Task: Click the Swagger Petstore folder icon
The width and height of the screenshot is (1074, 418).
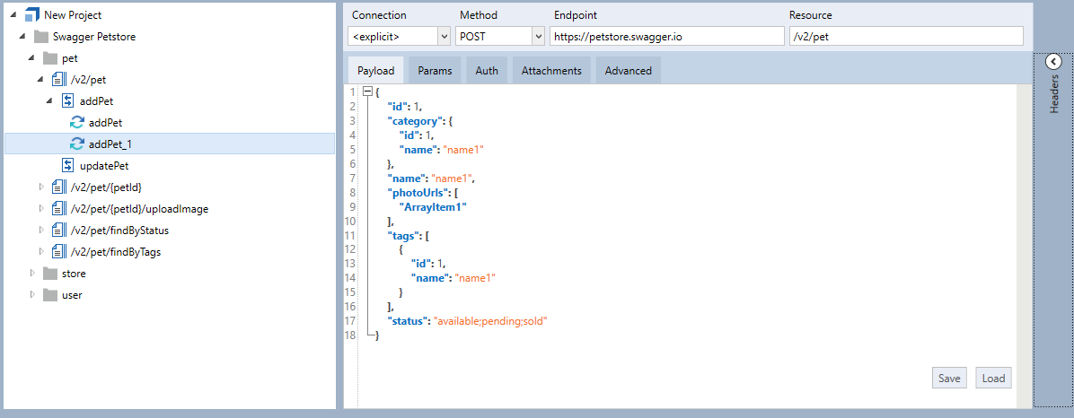Action: (x=41, y=37)
